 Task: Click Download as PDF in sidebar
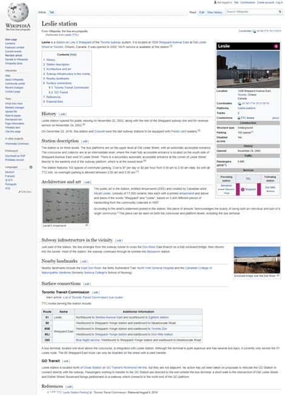tap(15, 156)
